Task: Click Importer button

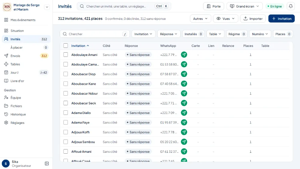Action: coord(253,19)
